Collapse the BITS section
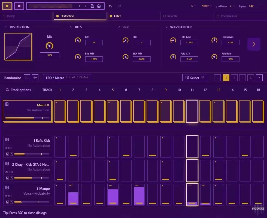267x218 pixels. point(71,27)
